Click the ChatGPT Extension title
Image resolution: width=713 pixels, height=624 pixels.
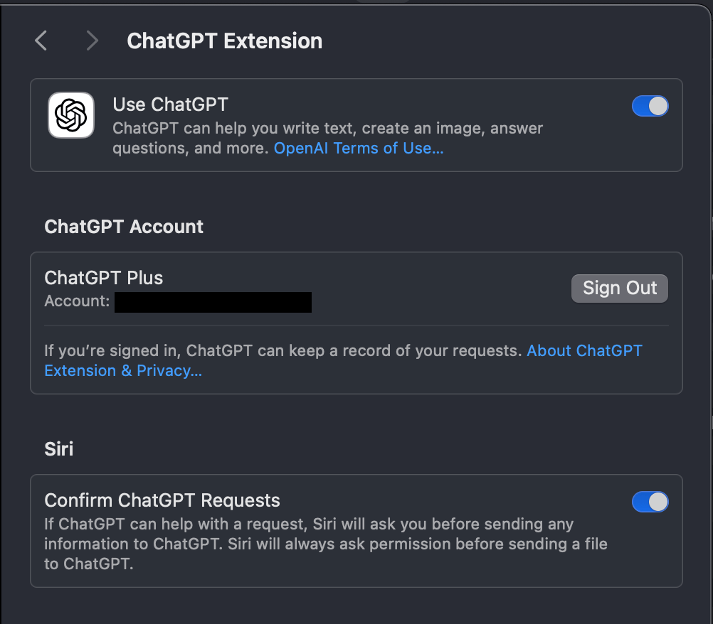tap(224, 41)
